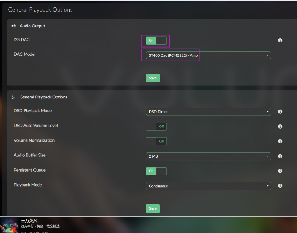Show info for DSD Playback Mode
This screenshot has width=297, height=233.
(x=280, y=111)
